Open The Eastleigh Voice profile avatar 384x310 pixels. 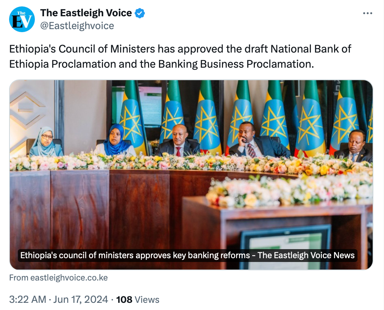pyautogui.click(x=22, y=19)
